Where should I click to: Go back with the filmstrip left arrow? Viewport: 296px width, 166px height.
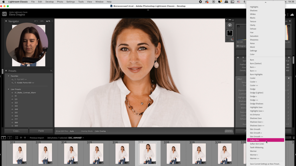21,138
